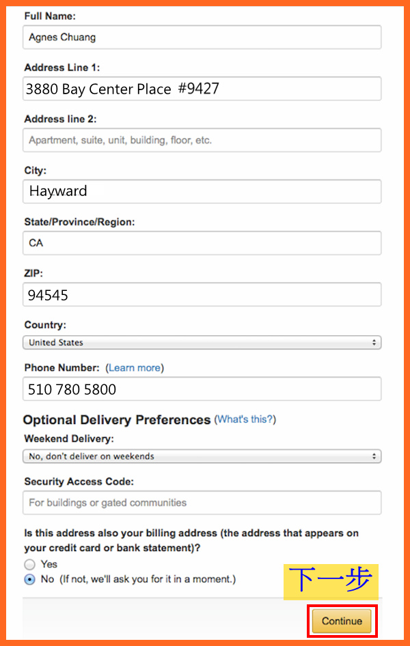This screenshot has width=410, height=646.
Task: Click the Phone Number input field
Action: (202, 389)
